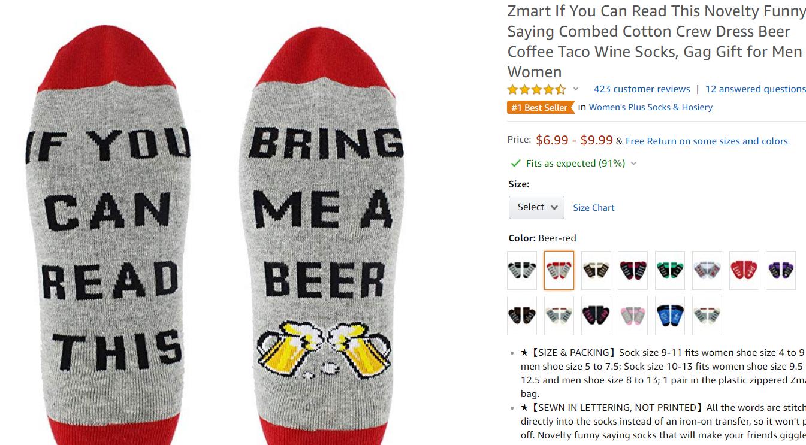Open the Size Chart link
Viewport: 806px width, 445px height.
pos(593,208)
